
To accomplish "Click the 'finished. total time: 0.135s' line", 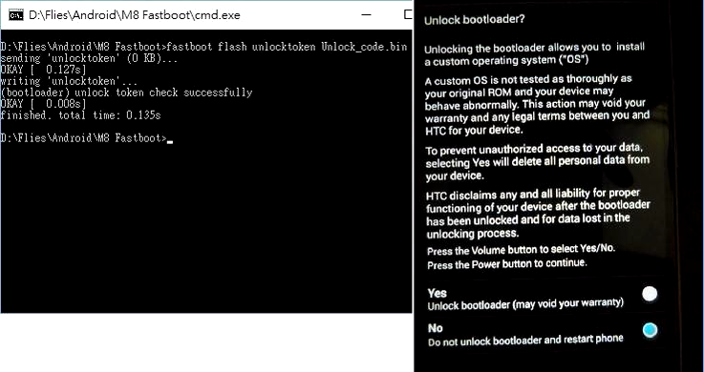I will click(80, 115).
